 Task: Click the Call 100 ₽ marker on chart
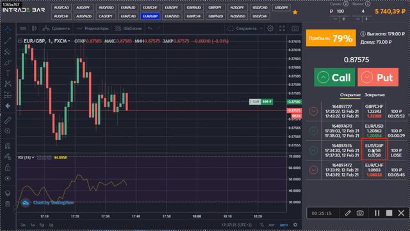point(261,101)
